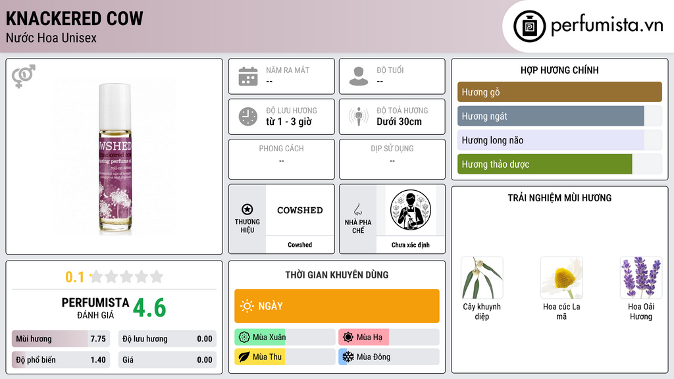674x379 pixels.
Task: Click the Hương thảo dược accord bar
Action: [559, 164]
